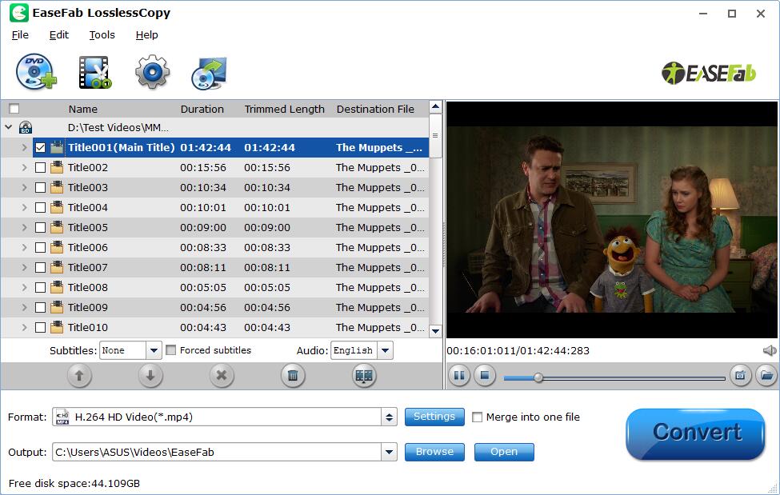The image size is (780, 495).
Task: Take snapshot with camera icon
Action: [740, 375]
